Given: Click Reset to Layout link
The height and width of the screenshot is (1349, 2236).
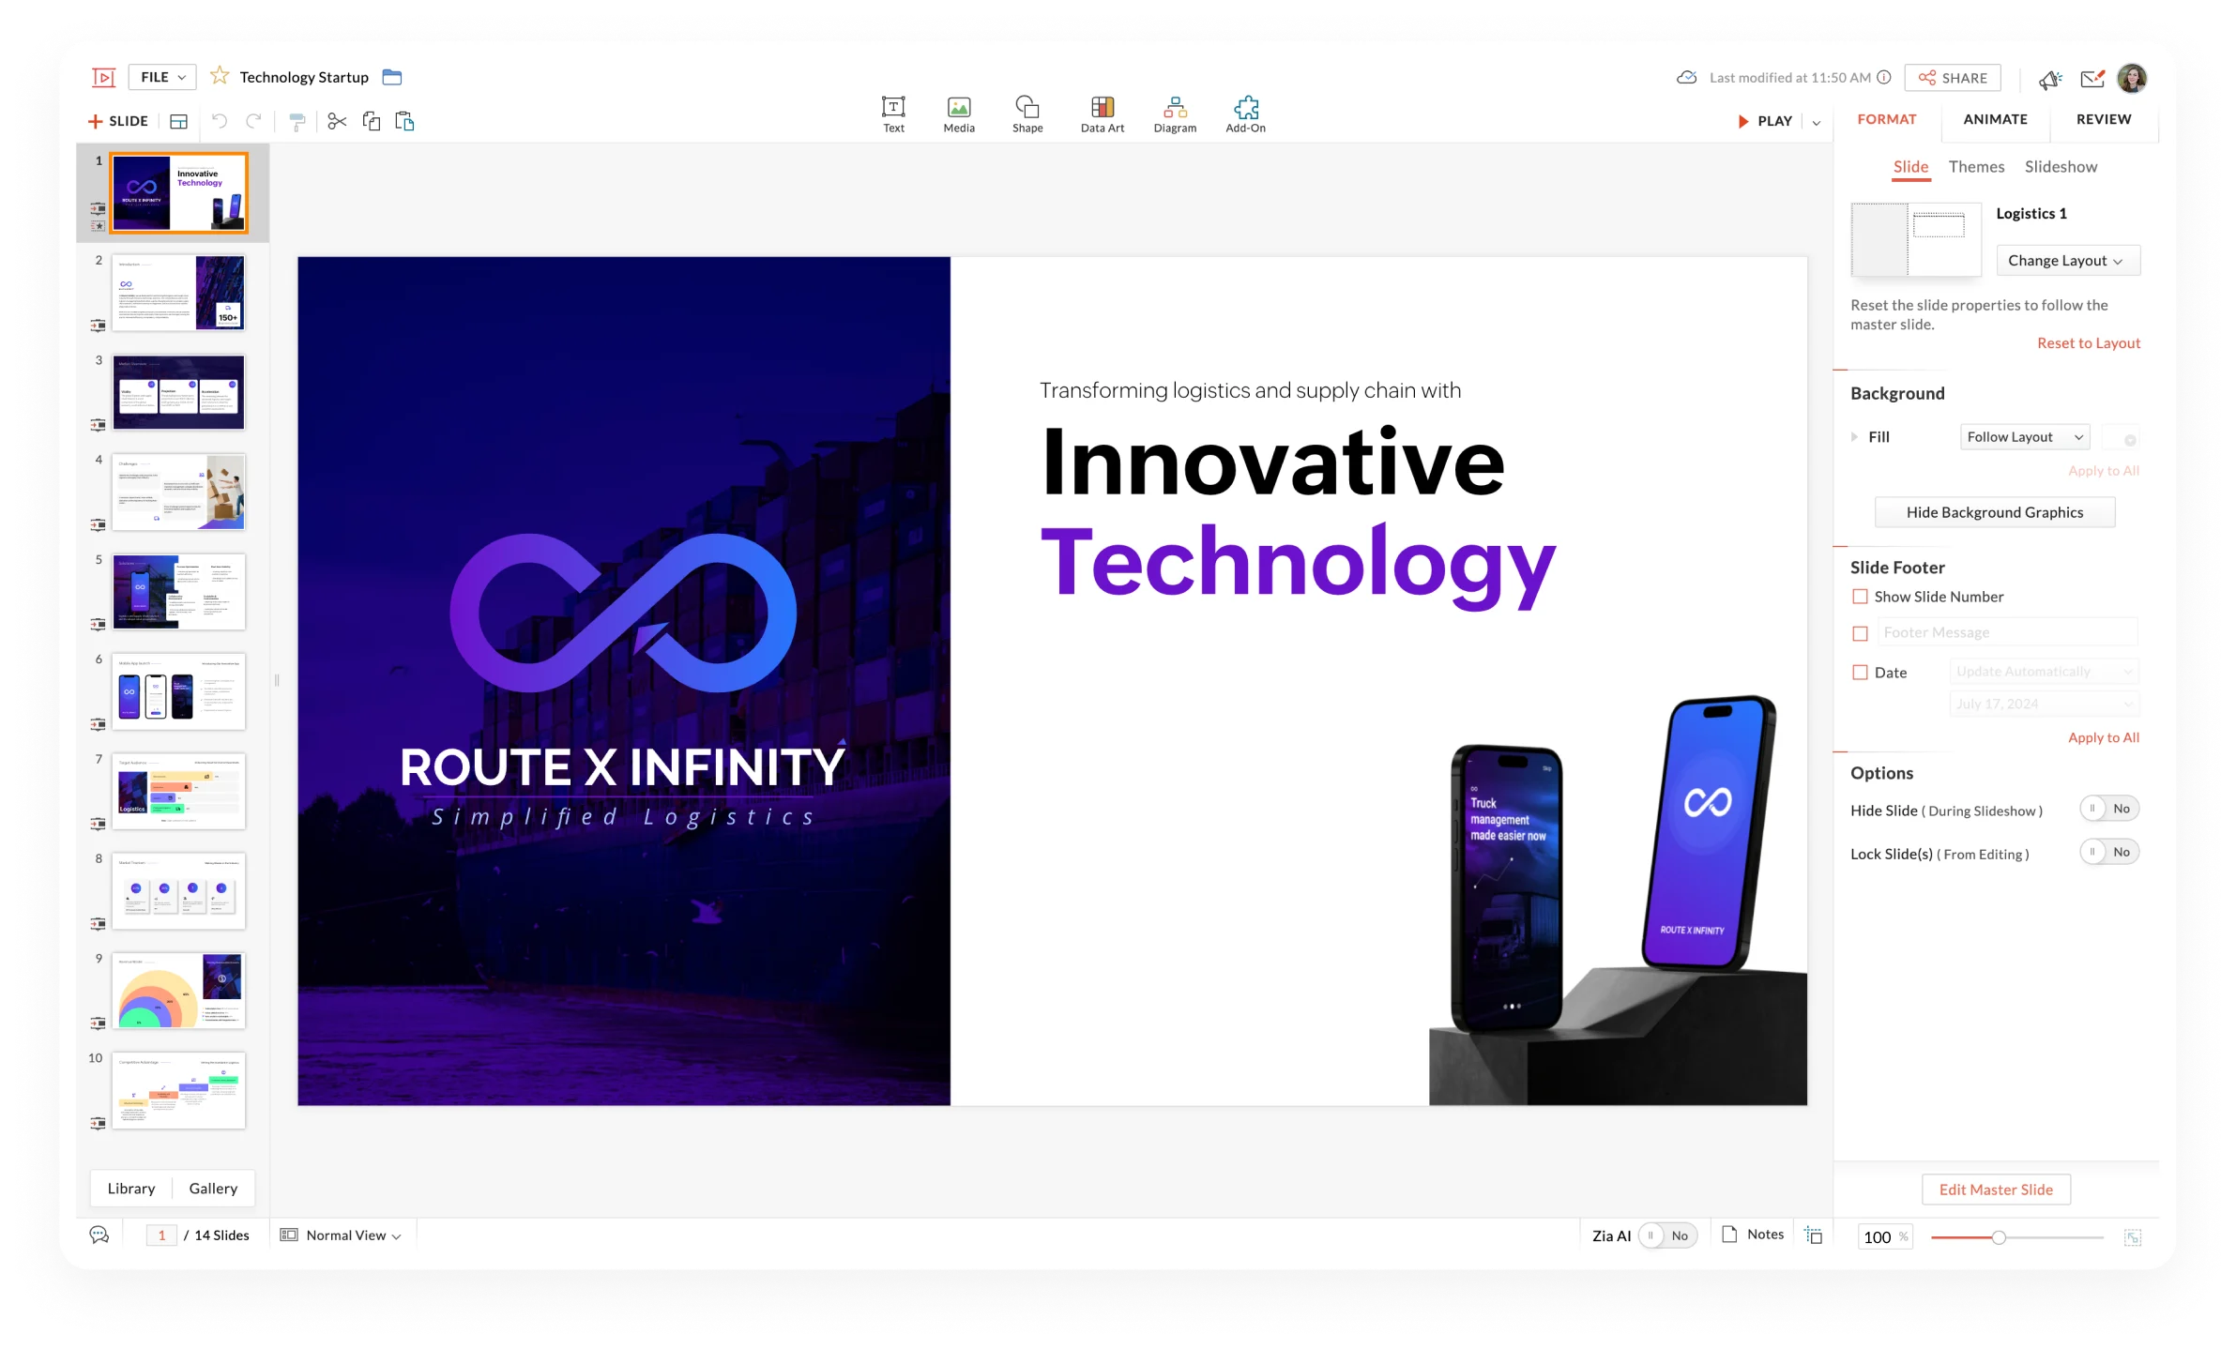Looking at the screenshot, I should 2089,341.
